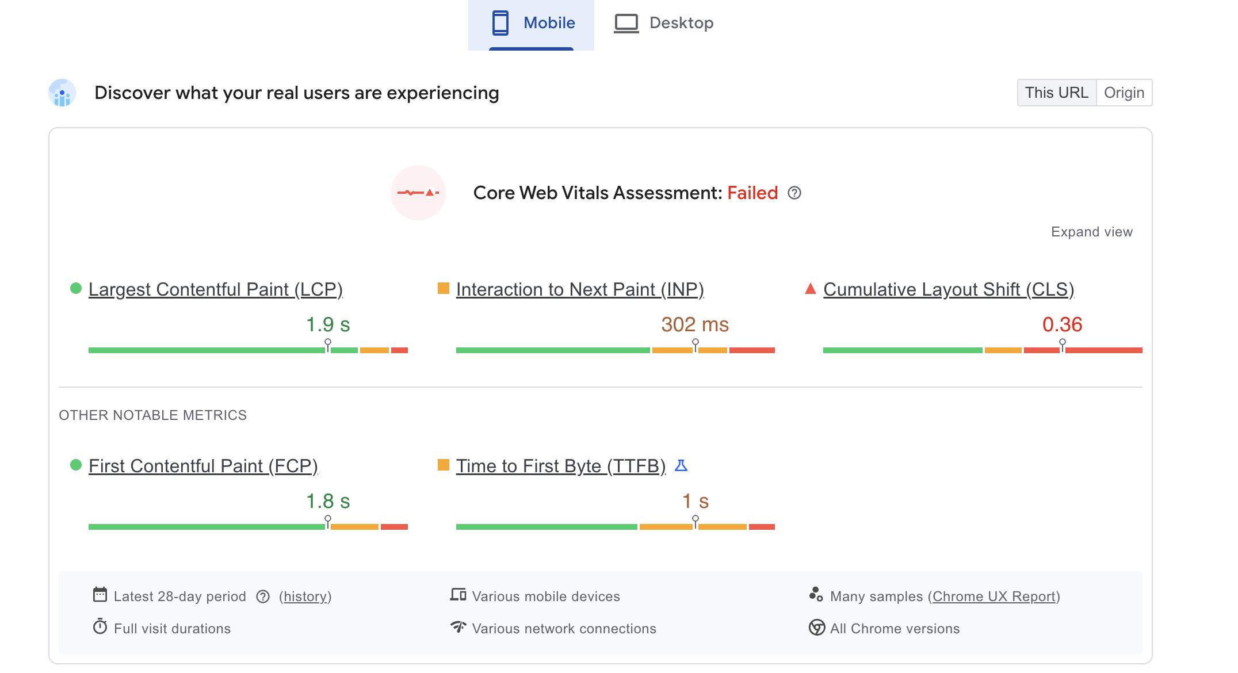Switch to the Desktop tab

pyautogui.click(x=664, y=23)
